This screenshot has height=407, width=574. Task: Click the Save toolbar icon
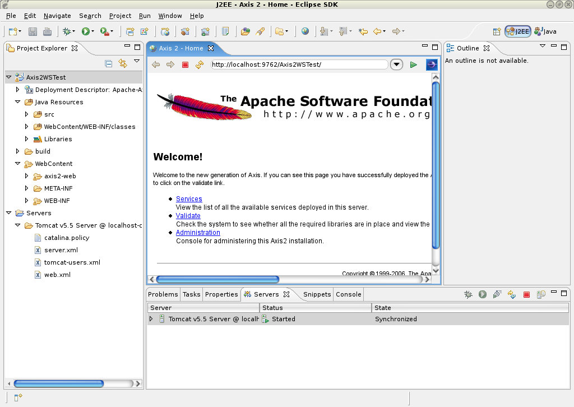[x=33, y=31]
